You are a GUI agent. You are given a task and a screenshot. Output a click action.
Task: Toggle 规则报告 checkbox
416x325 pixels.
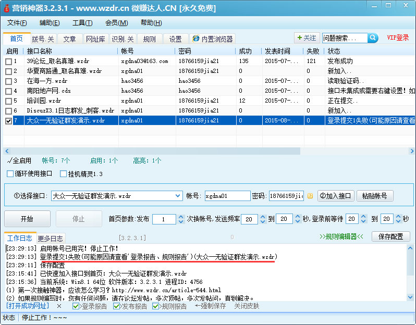tap(155, 306)
